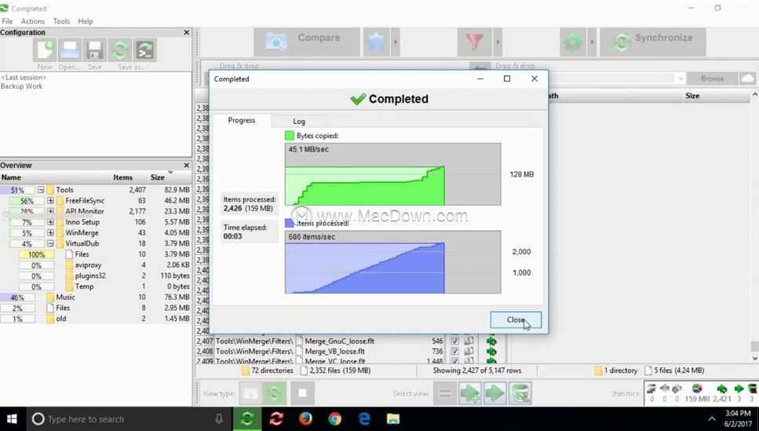Screen dimensions: 759x431
Task: Close the Overview panel
Action: coord(186,165)
